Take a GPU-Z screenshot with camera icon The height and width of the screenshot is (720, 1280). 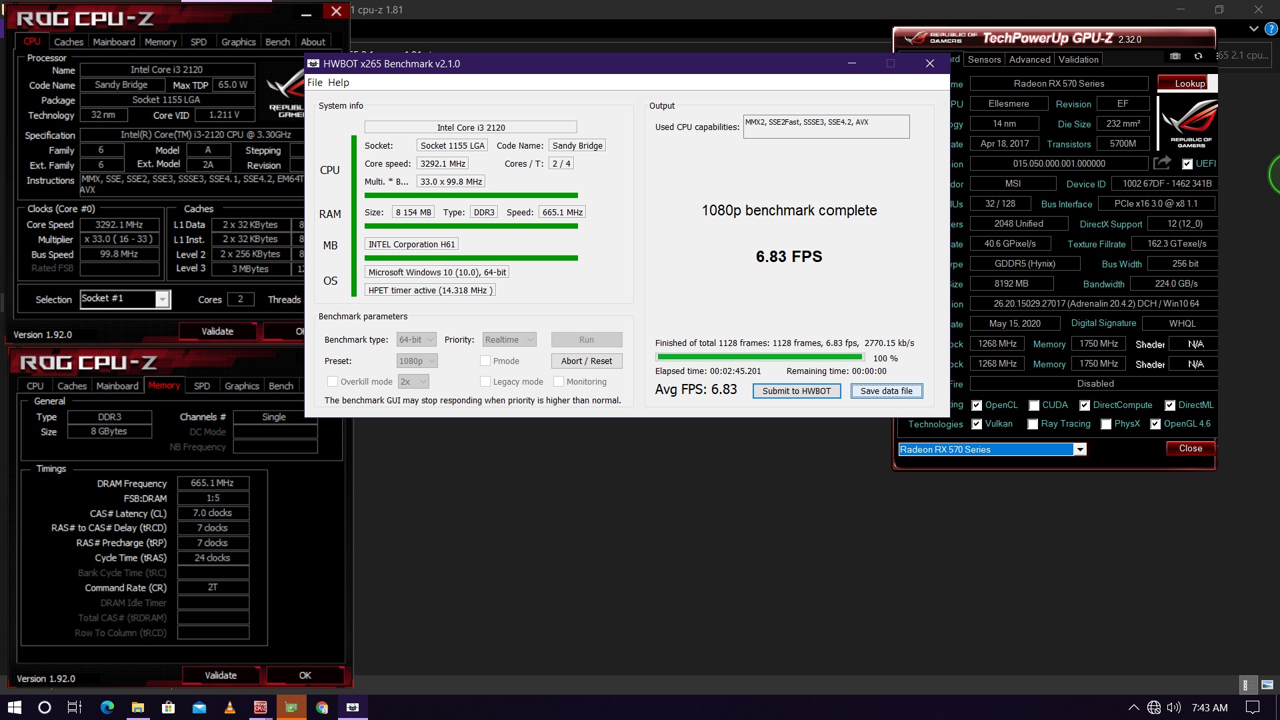[1175, 56]
